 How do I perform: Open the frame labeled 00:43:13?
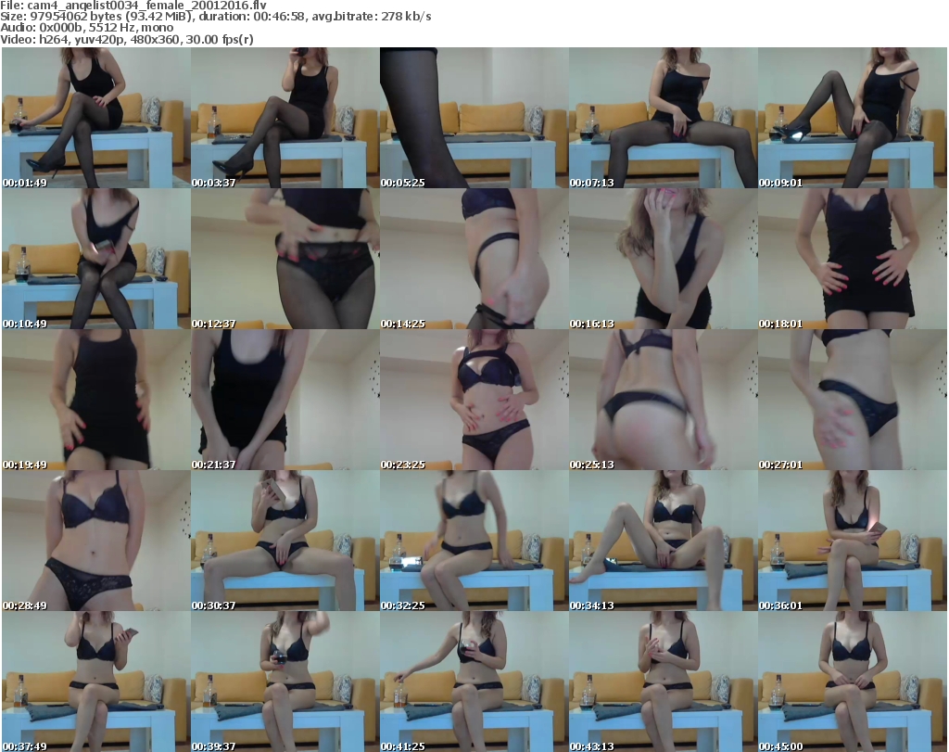click(663, 682)
